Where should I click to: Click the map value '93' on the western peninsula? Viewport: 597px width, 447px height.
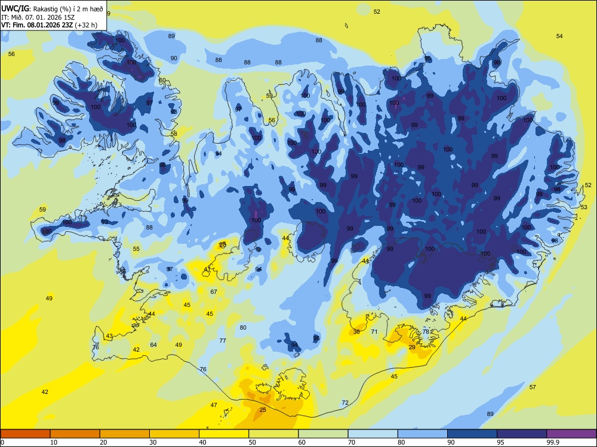pos(104,222)
